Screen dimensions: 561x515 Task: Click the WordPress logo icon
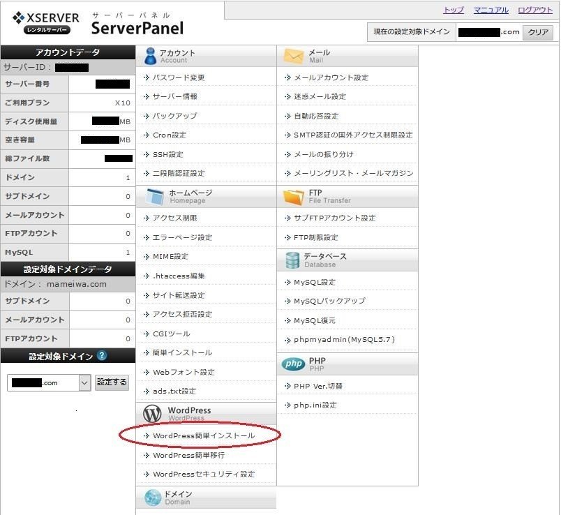point(152,414)
